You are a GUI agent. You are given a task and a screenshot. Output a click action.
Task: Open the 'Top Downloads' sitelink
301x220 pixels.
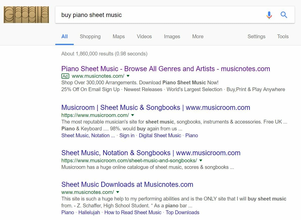click(x=183, y=212)
